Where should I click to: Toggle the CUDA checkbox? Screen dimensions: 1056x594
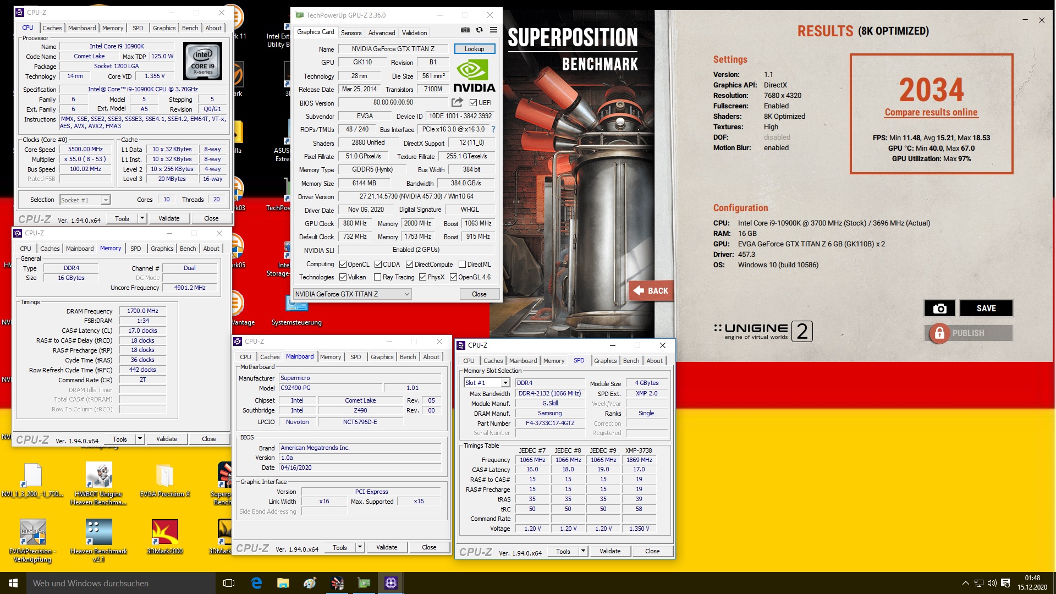tap(378, 265)
